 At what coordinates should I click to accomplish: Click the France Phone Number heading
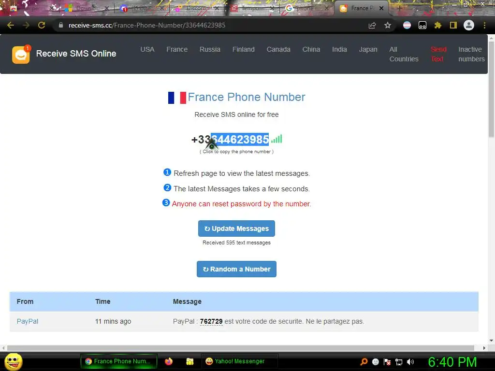pos(246,97)
